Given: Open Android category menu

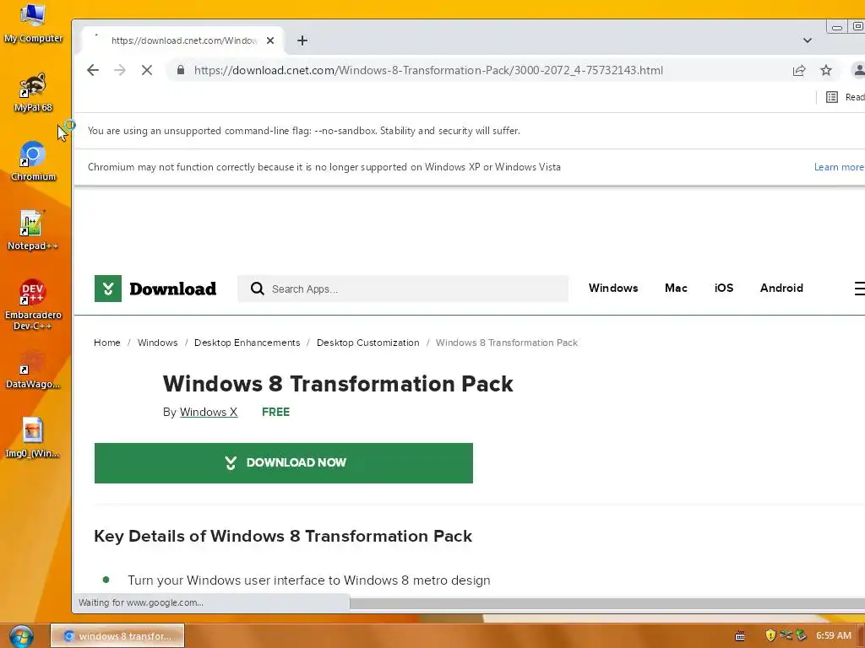Looking at the screenshot, I should [x=781, y=288].
